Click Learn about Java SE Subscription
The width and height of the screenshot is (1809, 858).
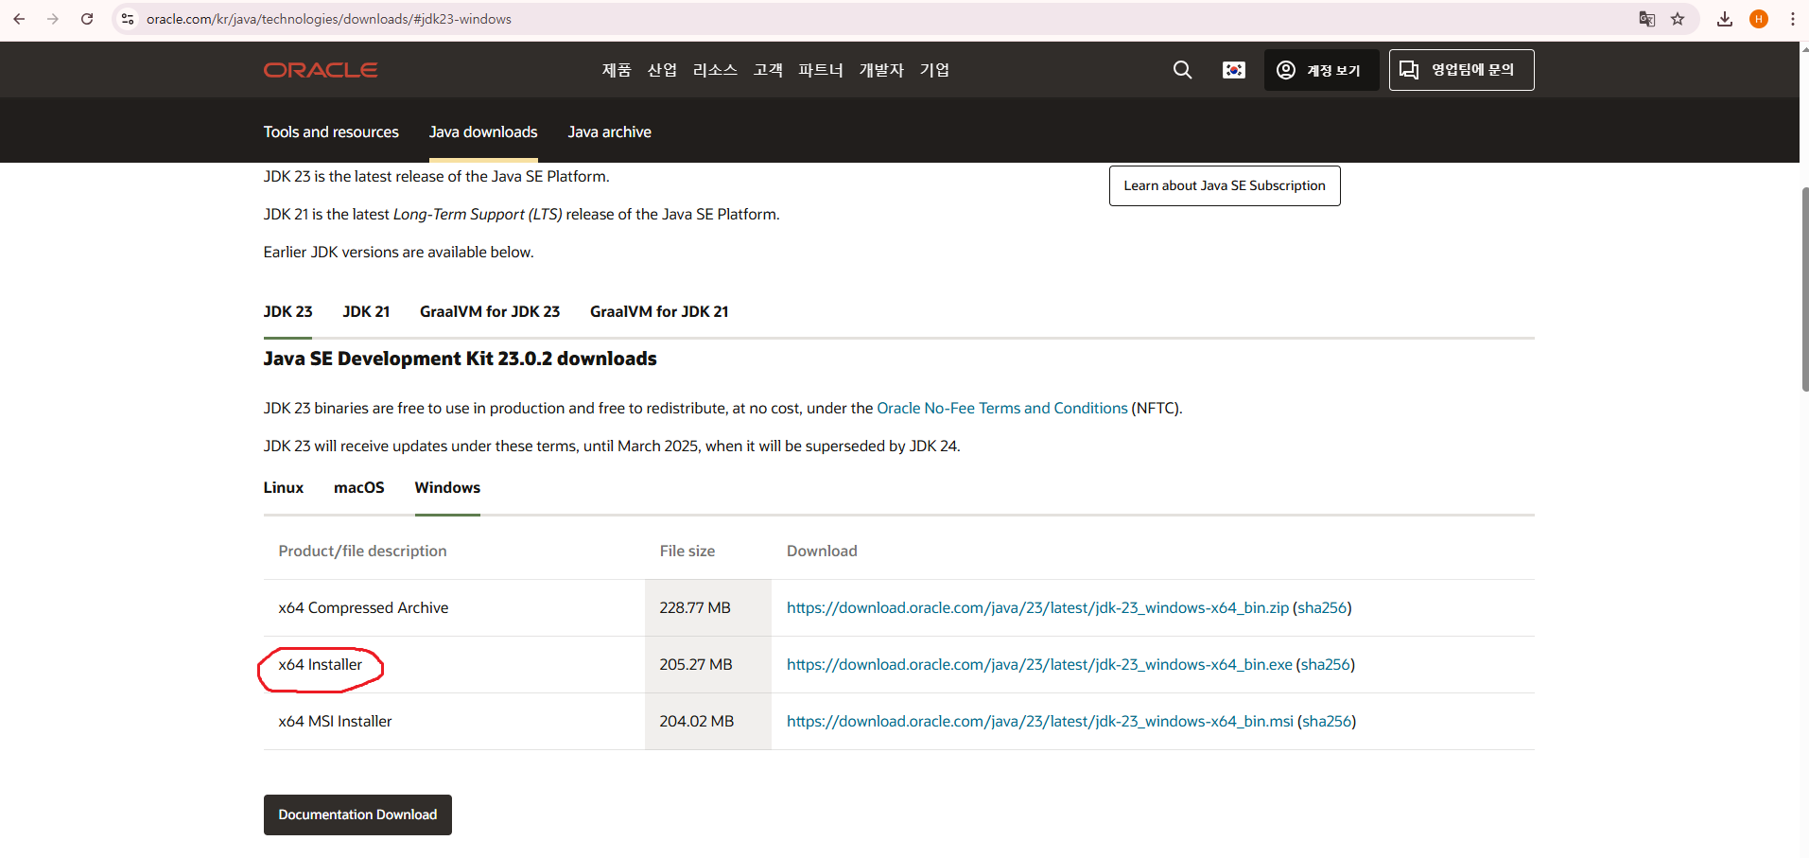click(1225, 185)
